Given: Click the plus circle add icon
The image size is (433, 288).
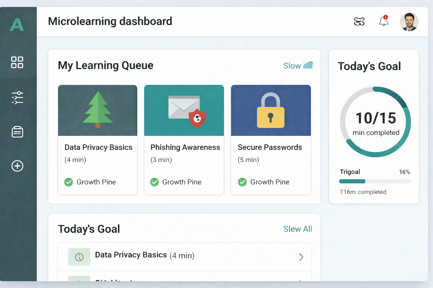Looking at the screenshot, I should pyautogui.click(x=17, y=166).
